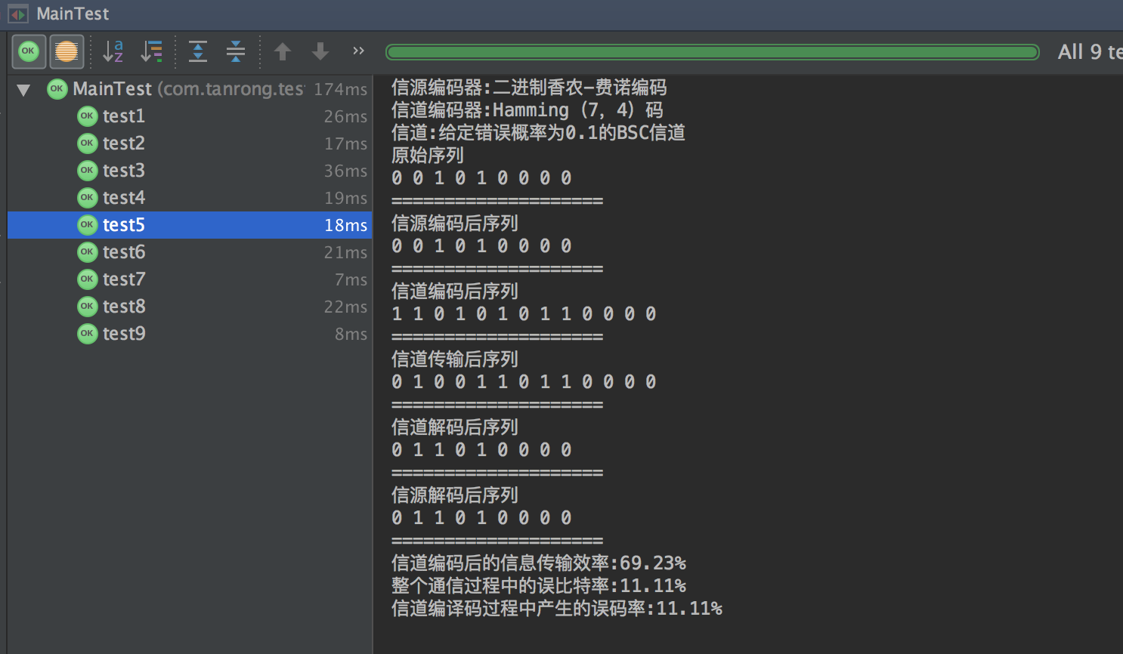Click the '信源编码后序列' heading
The width and height of the screenshot is (1123, 654).
455,224
